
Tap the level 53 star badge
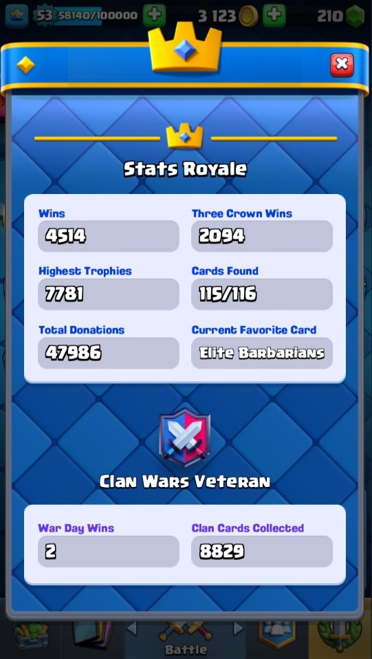[44, 16]
